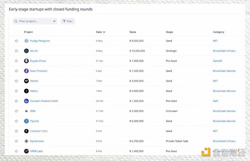Click the Pudgy Penguins project logo icon
250x161 pixels.
(26, 41)
